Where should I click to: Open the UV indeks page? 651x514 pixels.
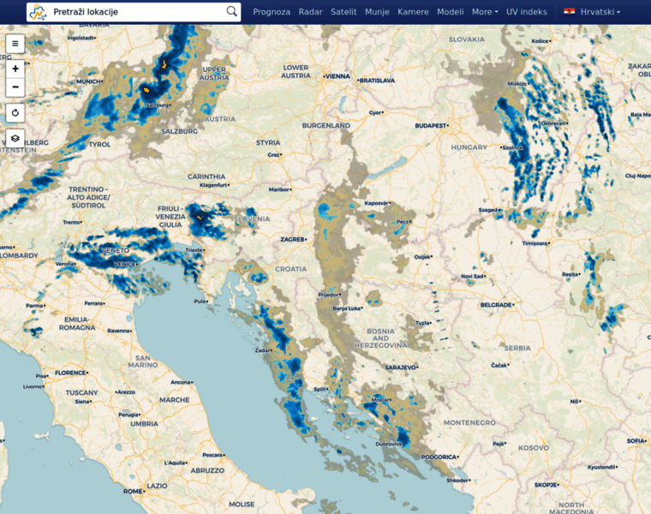(x=527, y=12)
